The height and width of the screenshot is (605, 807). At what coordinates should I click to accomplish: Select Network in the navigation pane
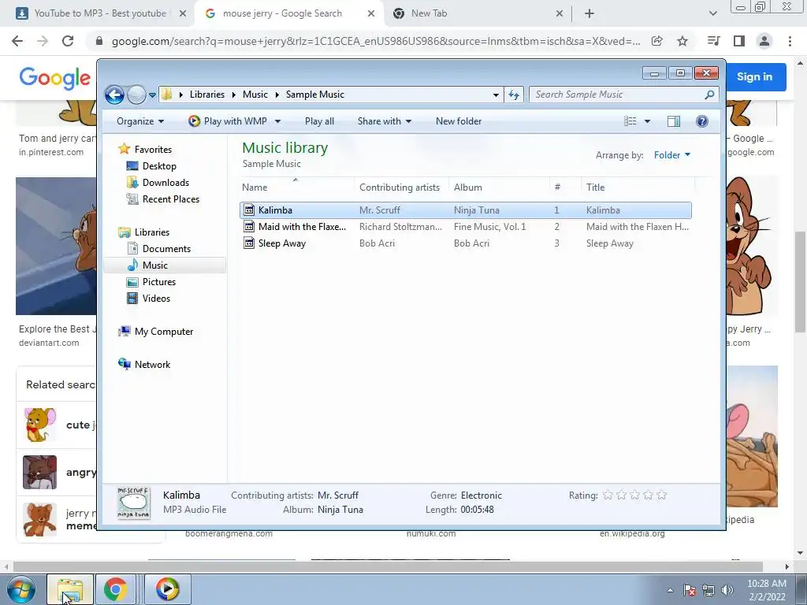tap(152, 365)
